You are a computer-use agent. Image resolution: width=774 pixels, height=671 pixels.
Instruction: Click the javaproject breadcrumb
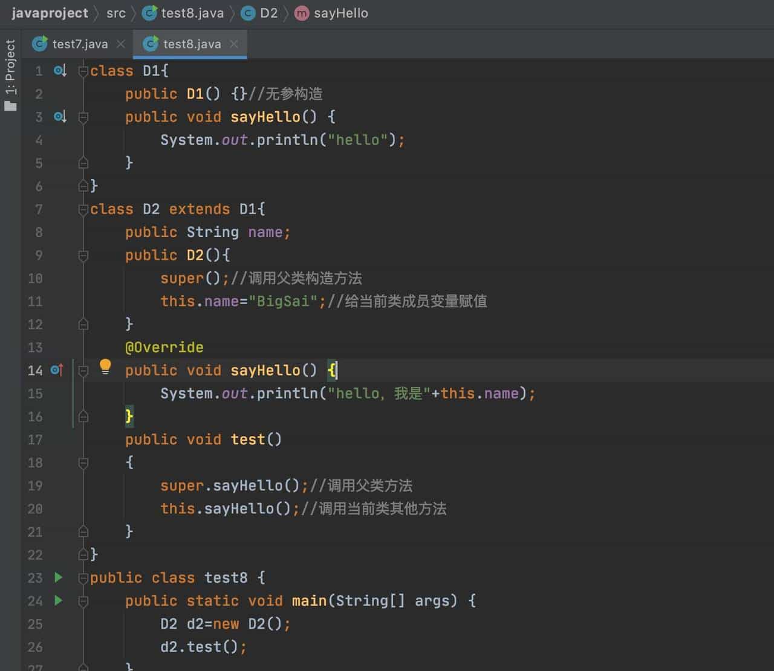coord(50,13)
